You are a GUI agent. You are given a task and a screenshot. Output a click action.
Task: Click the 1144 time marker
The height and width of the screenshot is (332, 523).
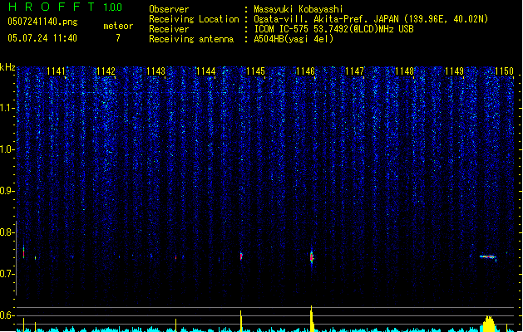click(x=206, y=71)
